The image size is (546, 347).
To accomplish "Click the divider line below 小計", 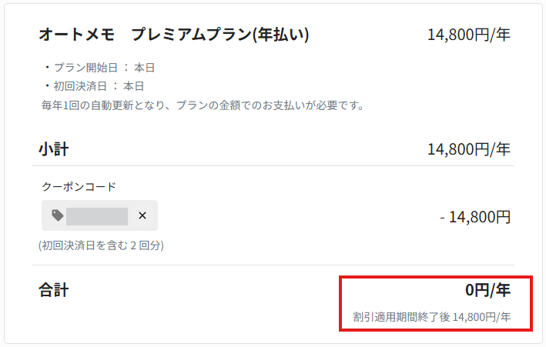I will click(273, 166).
